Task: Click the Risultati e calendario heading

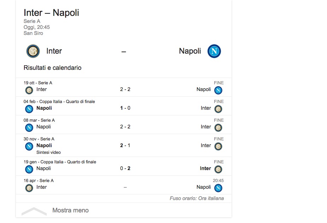Action: (52, 68)
